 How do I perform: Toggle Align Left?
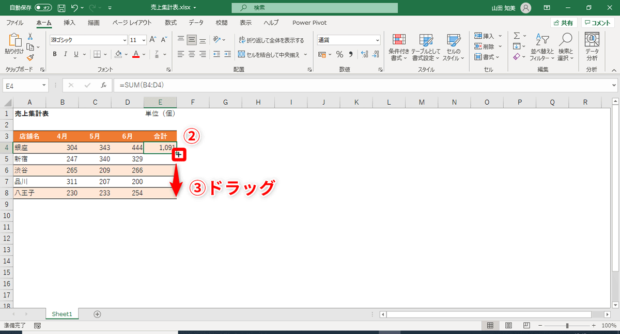(x=180, y=54)
